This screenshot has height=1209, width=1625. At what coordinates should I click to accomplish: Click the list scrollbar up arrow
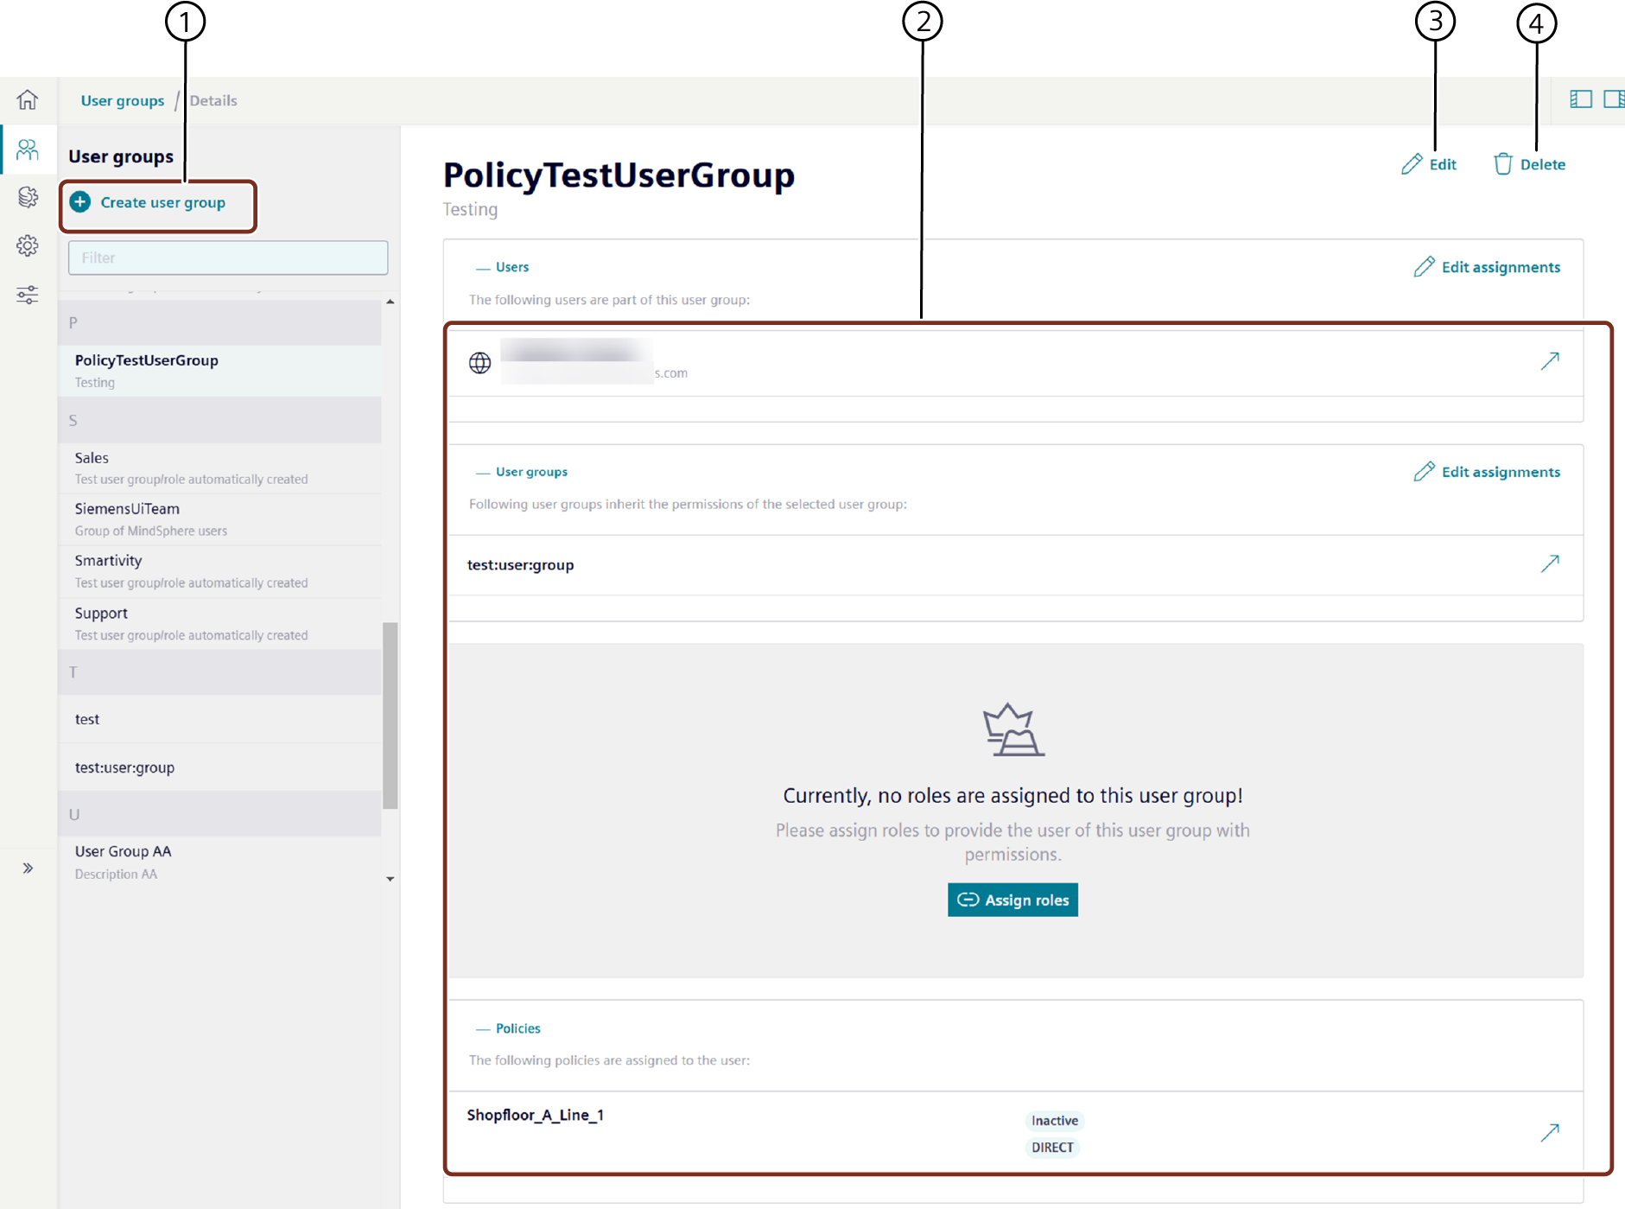[x=390, y=302]
